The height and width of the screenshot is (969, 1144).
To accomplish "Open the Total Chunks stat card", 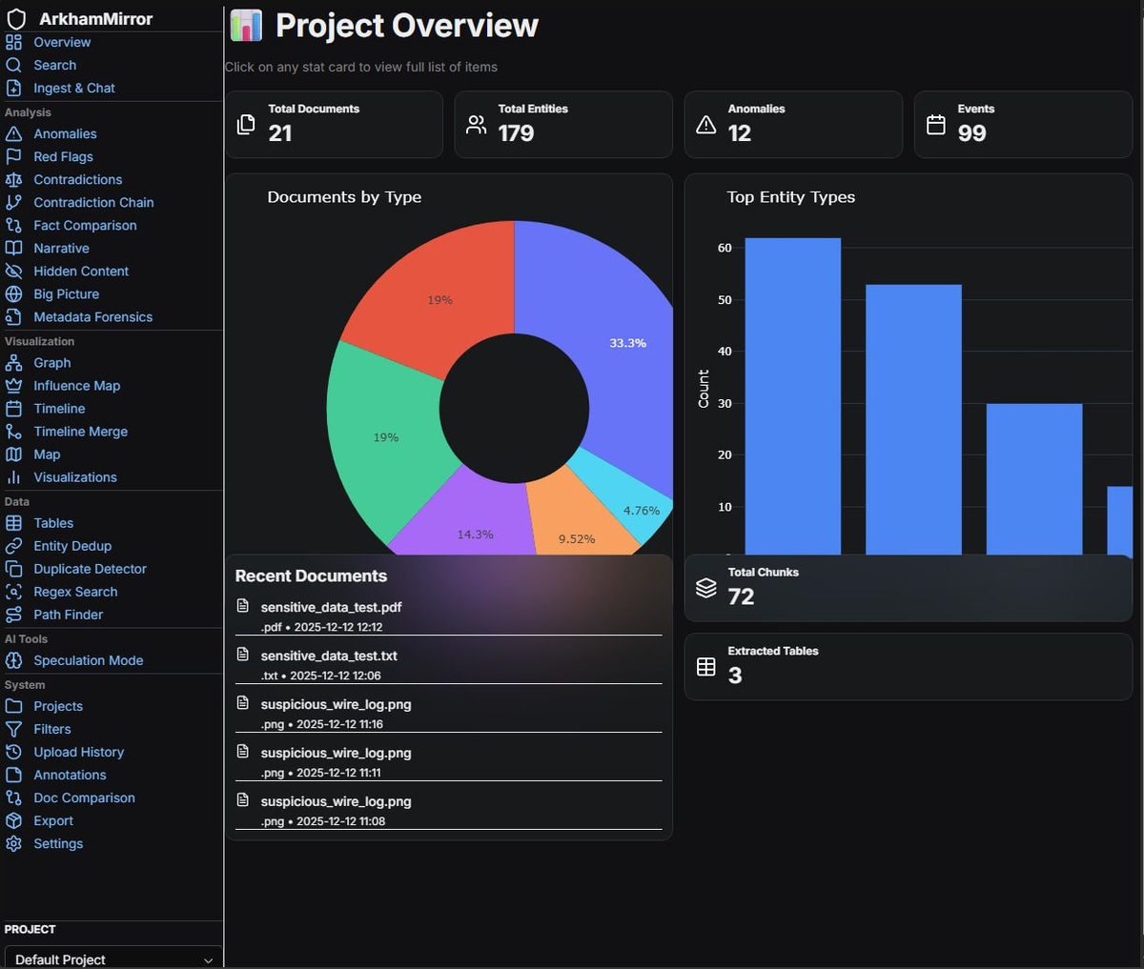I will click(908, 588).
